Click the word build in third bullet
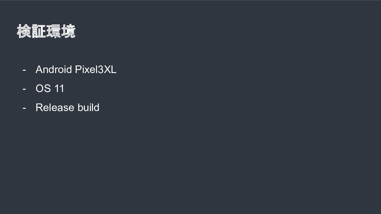Viewport: 381px width, 214px height. [x=88, y=108]
